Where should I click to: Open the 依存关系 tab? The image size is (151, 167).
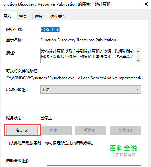click(x=58, y=17)
